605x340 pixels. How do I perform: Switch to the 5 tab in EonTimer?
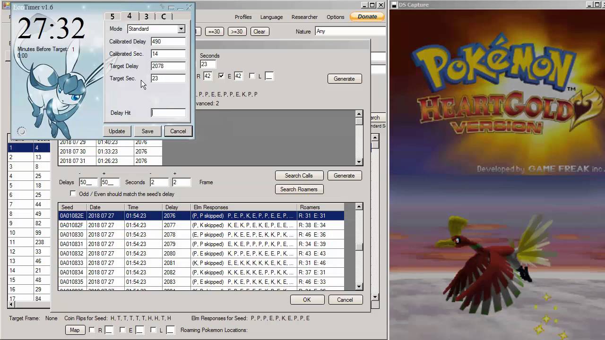(112, 17)
